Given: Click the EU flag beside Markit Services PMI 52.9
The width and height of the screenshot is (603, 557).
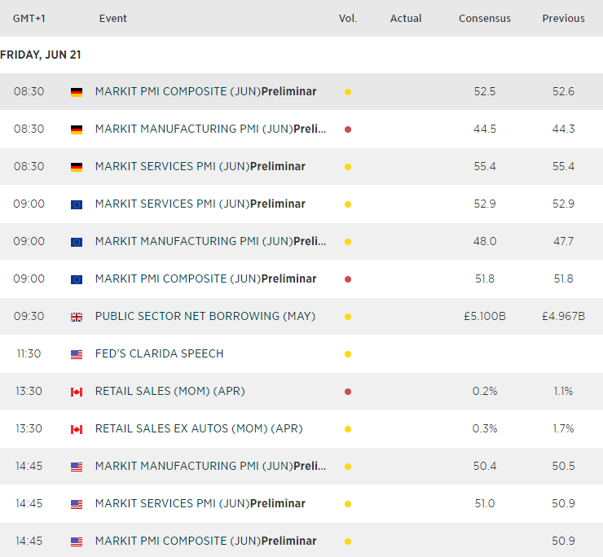Looking at the screenshot, I should click(77, 204).
